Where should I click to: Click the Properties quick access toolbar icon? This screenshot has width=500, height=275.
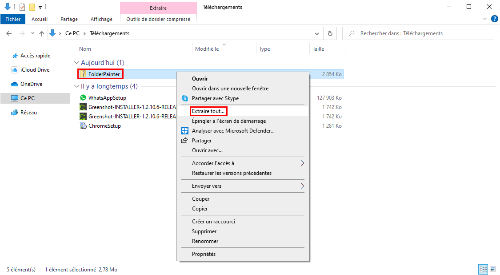[x=22, y=7]
